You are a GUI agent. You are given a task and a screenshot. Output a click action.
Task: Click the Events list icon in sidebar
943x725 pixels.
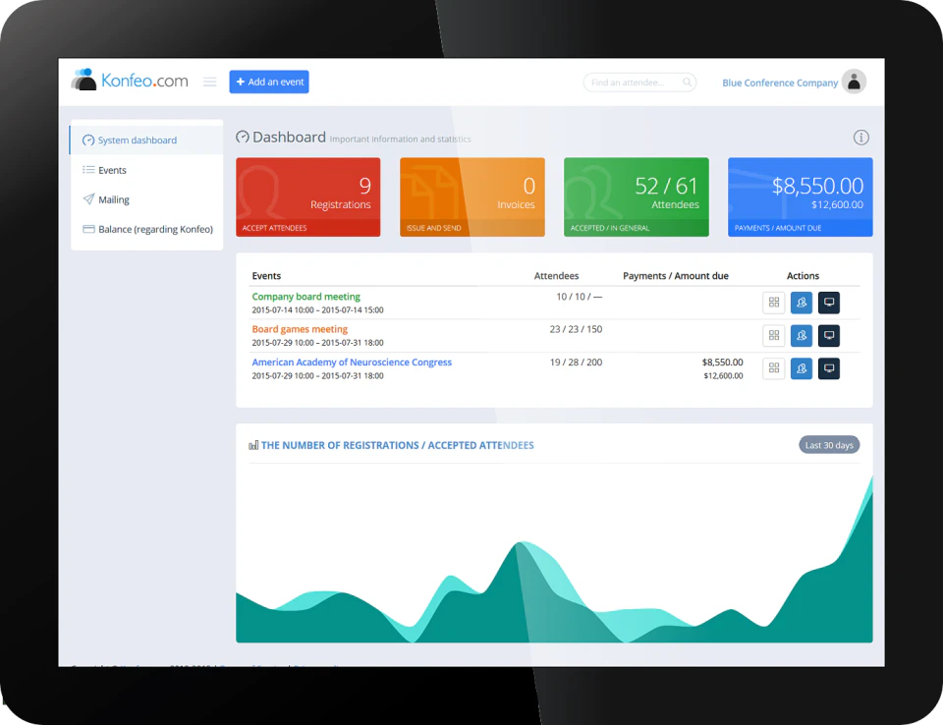click(x=88, y=170)
